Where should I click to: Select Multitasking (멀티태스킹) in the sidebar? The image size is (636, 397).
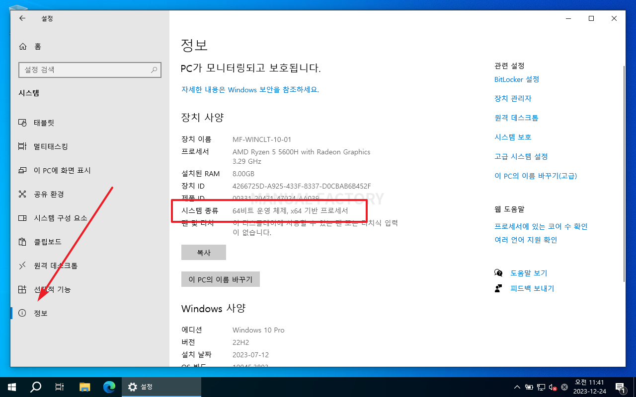pos(50,146)
